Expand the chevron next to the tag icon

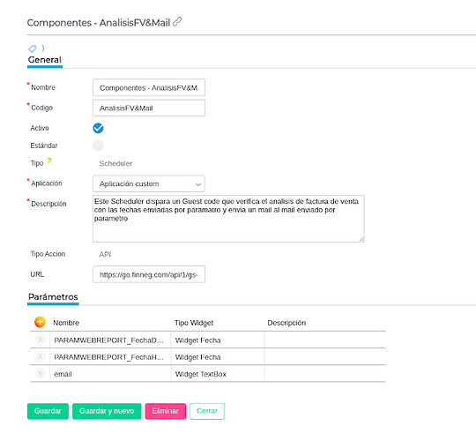(43, 48)
